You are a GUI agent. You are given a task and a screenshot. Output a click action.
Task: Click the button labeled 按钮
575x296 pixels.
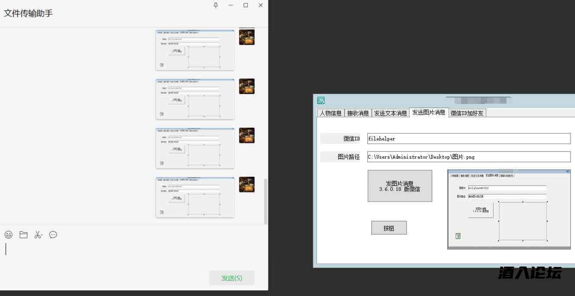pos(388,228)
